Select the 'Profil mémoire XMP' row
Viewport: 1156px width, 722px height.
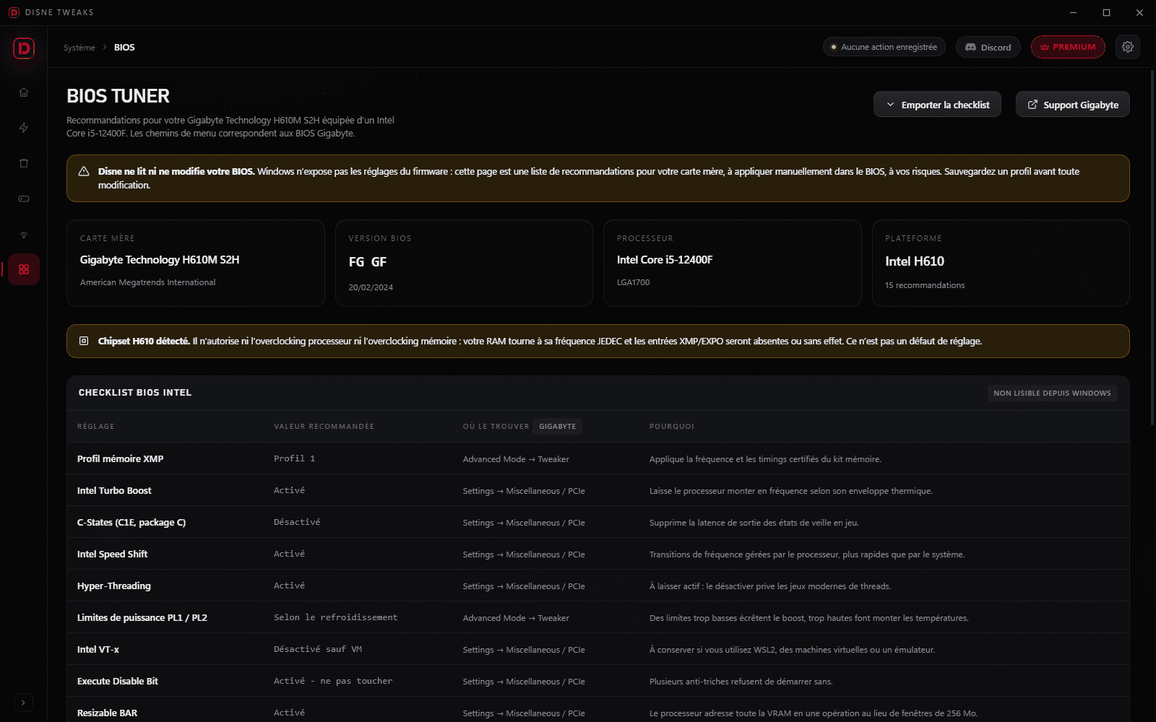pyautogui.click(x=598, y=458)
